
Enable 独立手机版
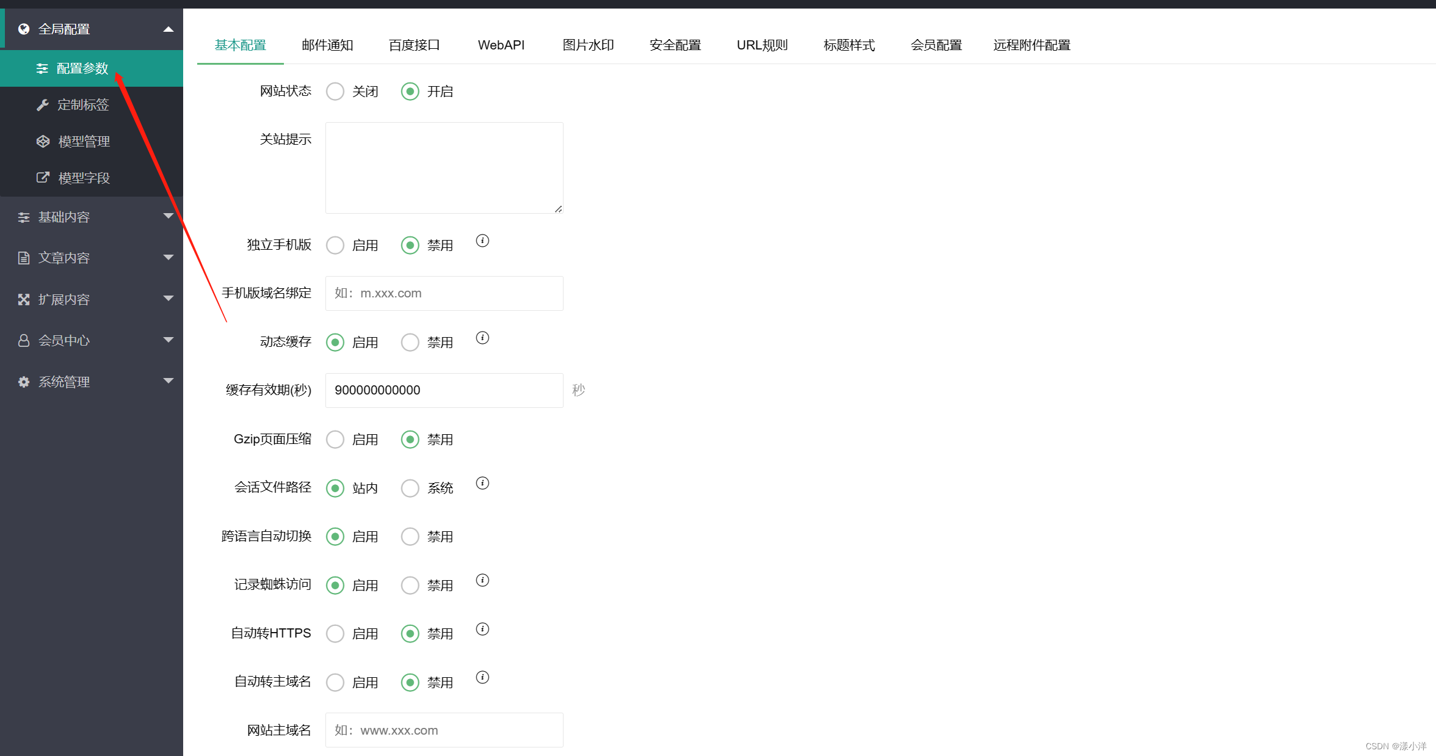pos(335,245)
